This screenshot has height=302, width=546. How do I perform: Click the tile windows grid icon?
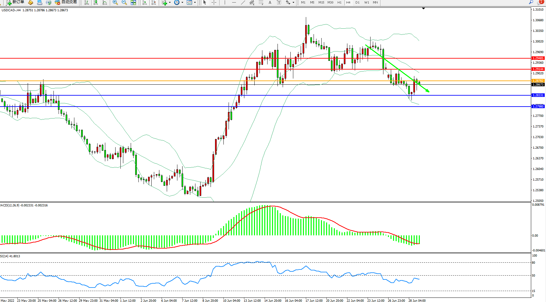(x=133, y=3)
